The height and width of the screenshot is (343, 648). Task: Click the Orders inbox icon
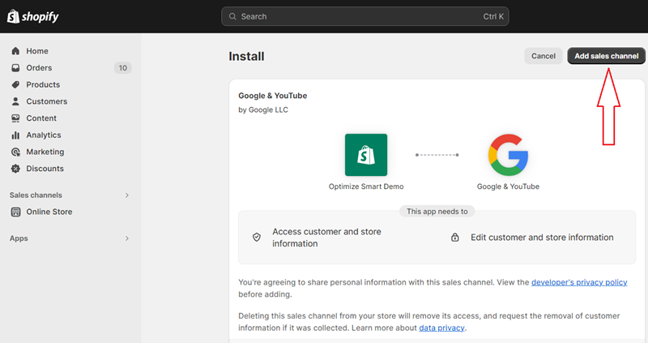coord(15,68)
